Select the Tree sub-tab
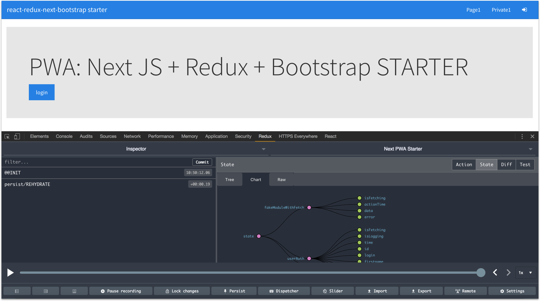This screenshot has width=540, height=301. coord(230,180)
